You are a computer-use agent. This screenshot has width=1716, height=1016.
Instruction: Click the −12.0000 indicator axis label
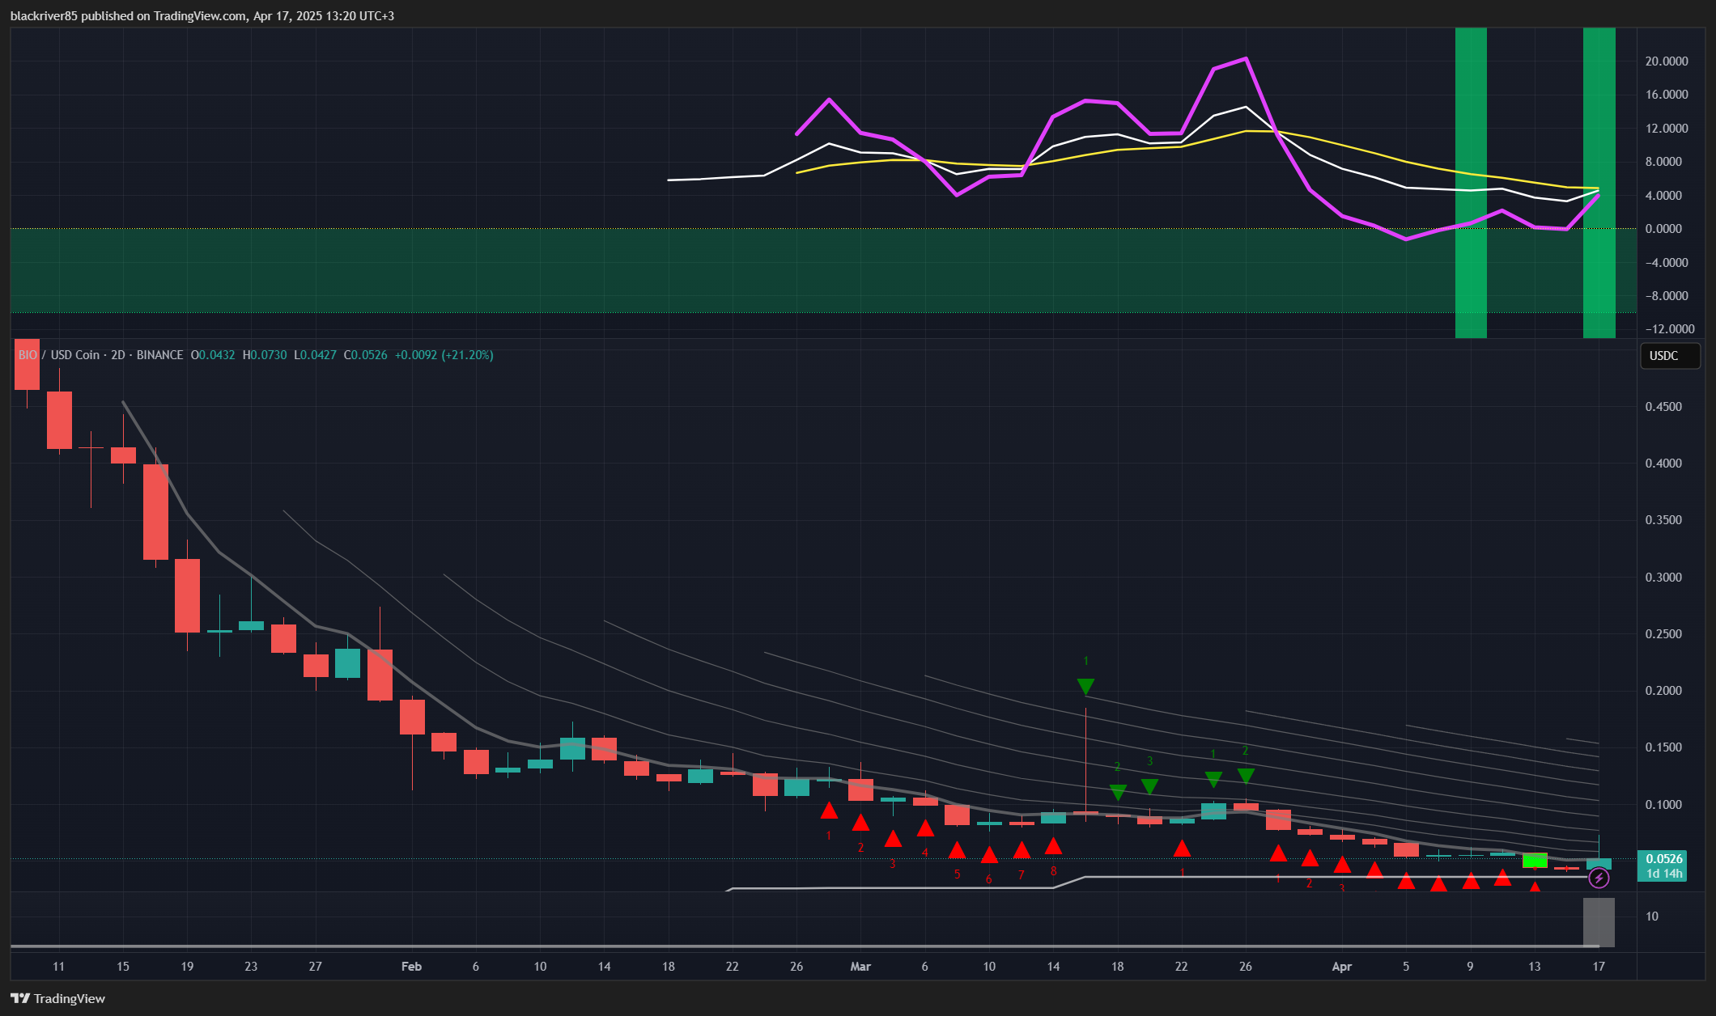(1670, 329)
